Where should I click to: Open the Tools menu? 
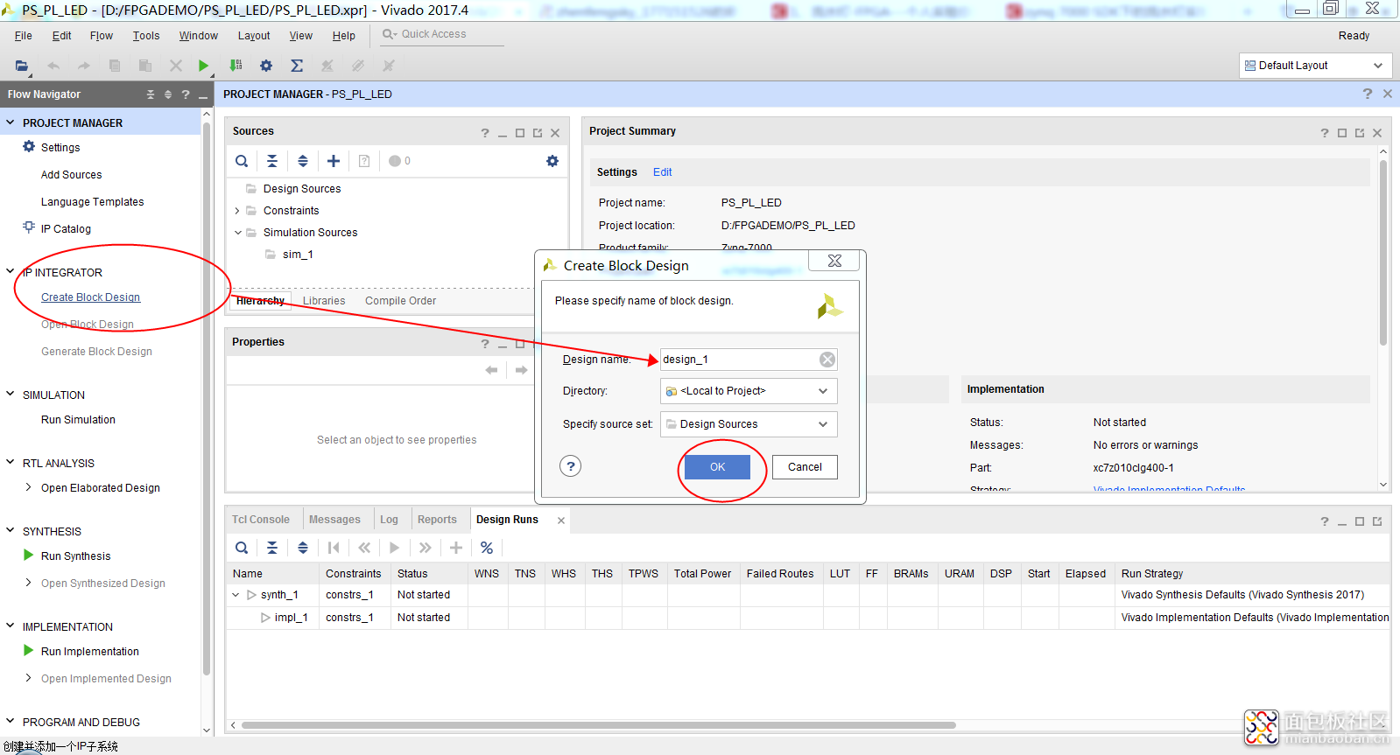point(146,36)
